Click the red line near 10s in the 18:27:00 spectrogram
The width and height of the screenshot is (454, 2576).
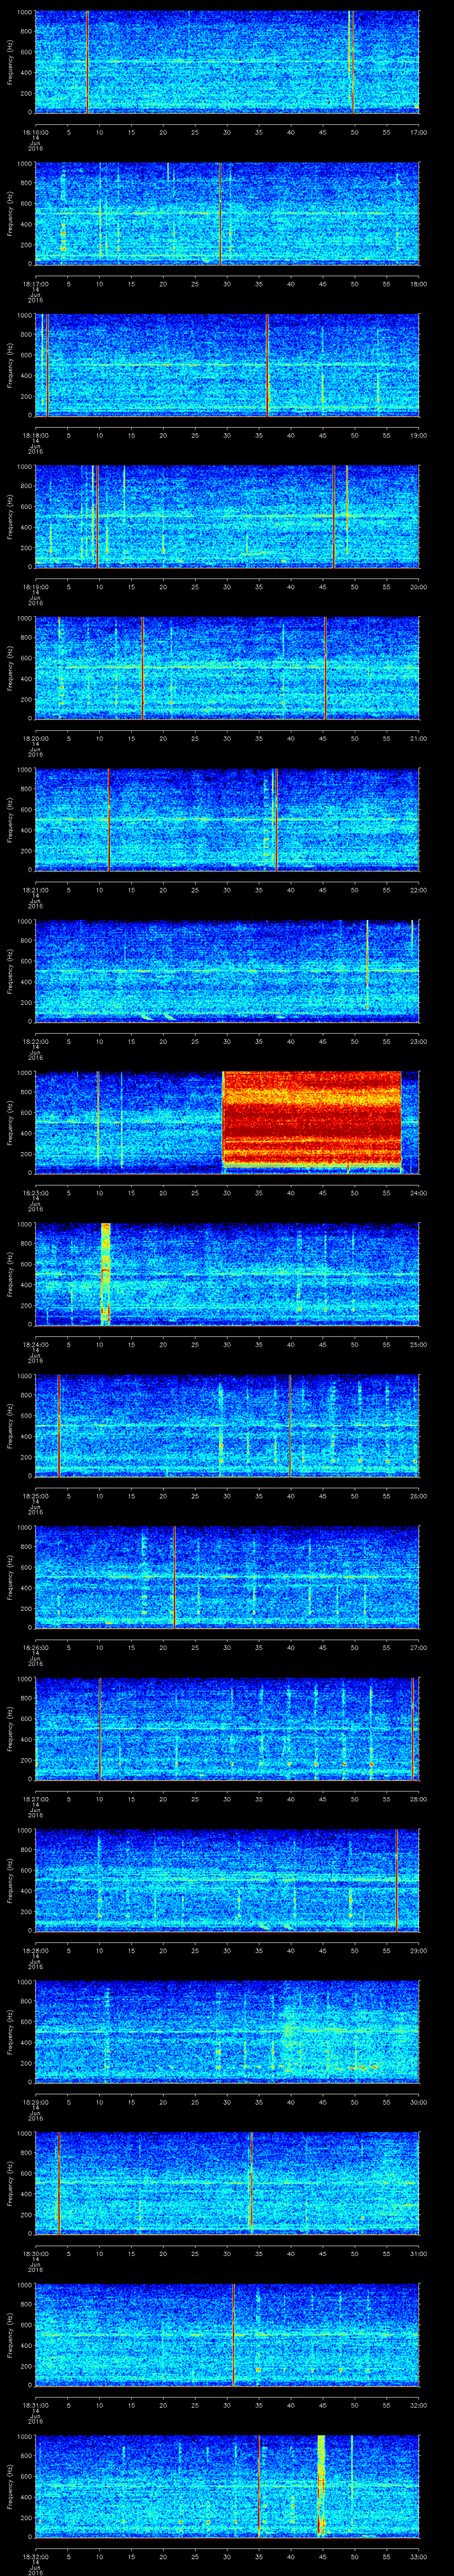tap(100, 1728)
